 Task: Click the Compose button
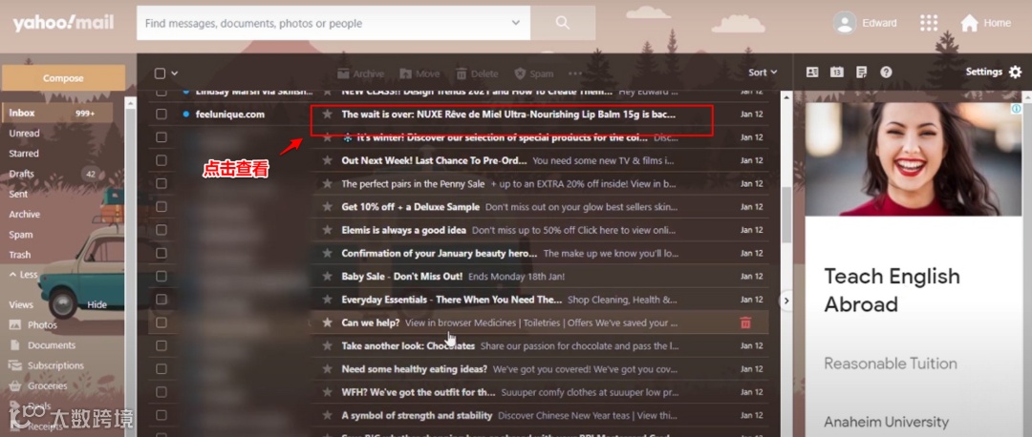pyautogui.click(x=63, y=78)
